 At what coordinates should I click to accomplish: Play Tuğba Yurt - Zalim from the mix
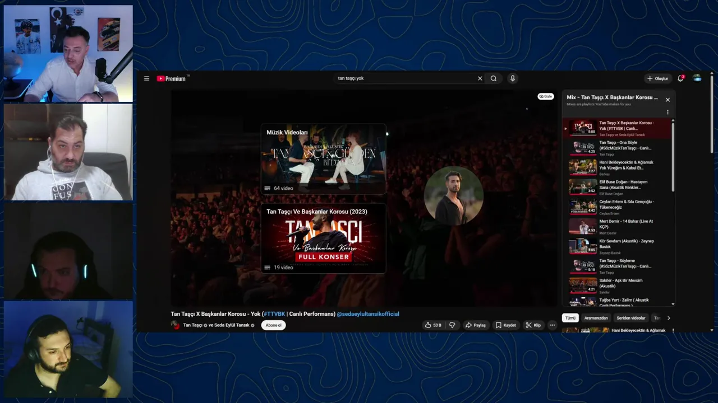[x=618, y=302]
